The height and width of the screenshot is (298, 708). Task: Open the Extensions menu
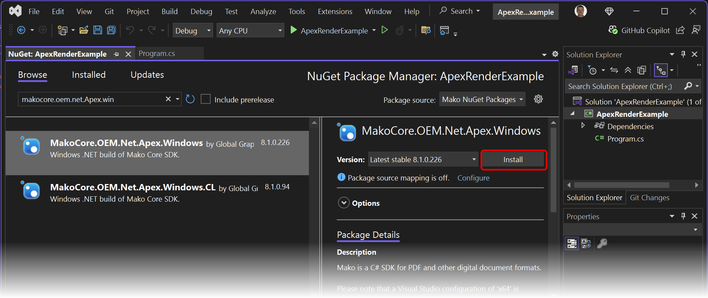(x=335, y=12)
